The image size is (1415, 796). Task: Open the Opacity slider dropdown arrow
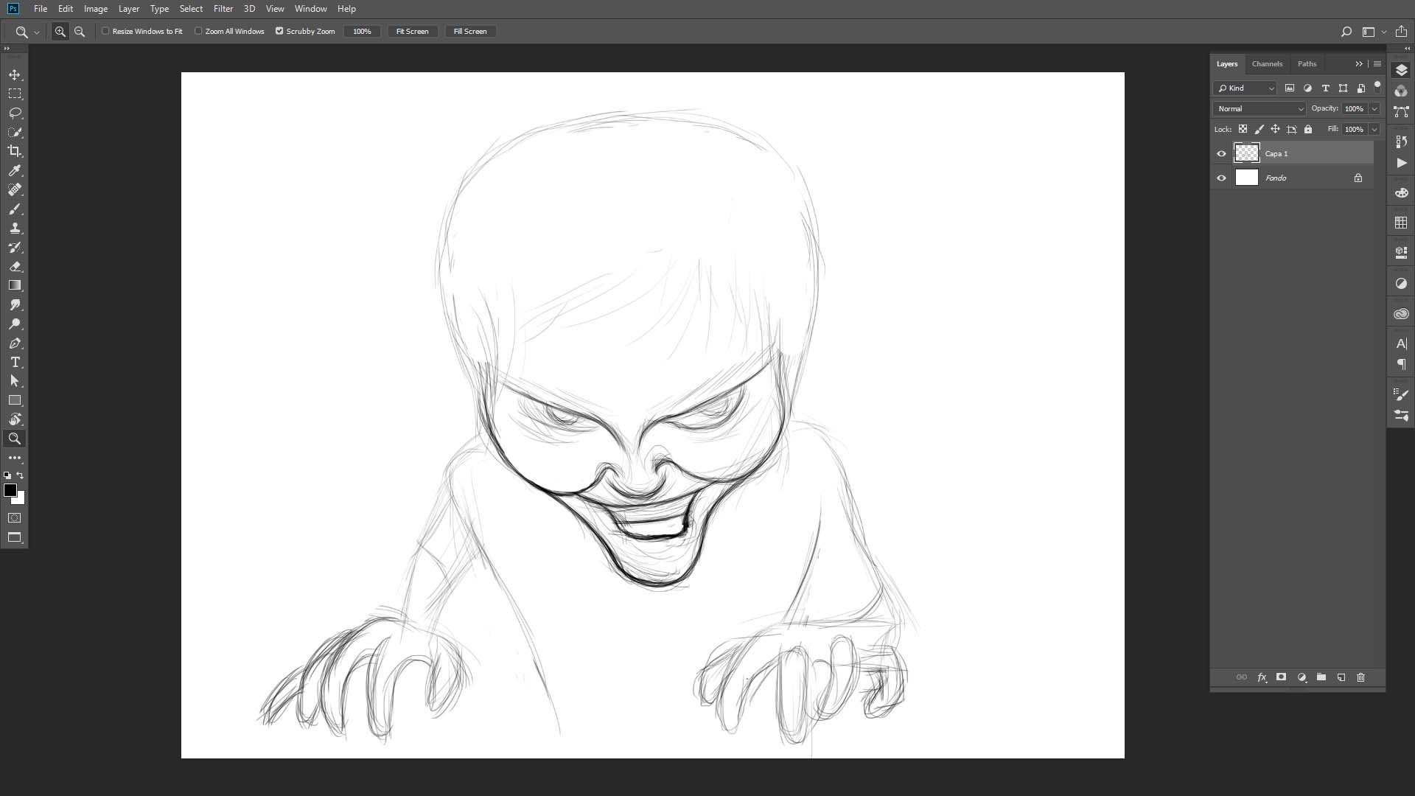pyautogui.click(x=1374, y=108)
